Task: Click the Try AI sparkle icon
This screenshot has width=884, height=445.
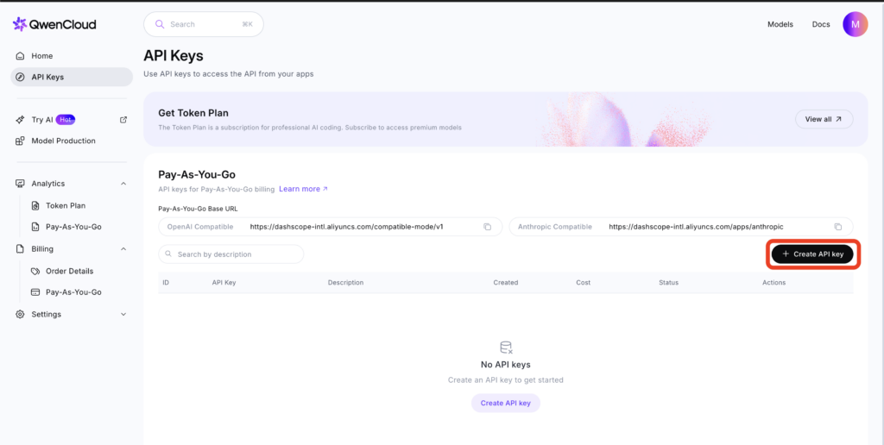Action: (21, 119)
